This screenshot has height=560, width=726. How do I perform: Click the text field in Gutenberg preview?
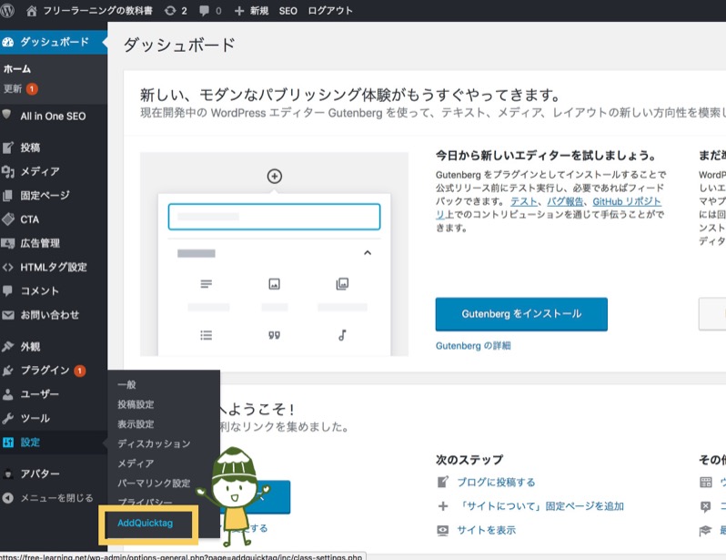click(x=275, y=217)
